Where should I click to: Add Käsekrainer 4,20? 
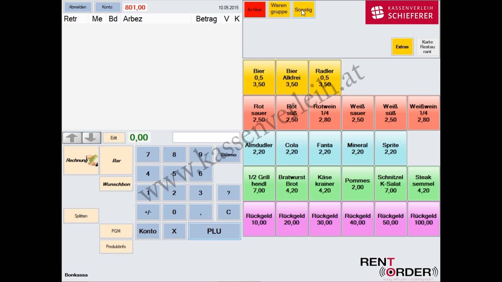[325, 184]
